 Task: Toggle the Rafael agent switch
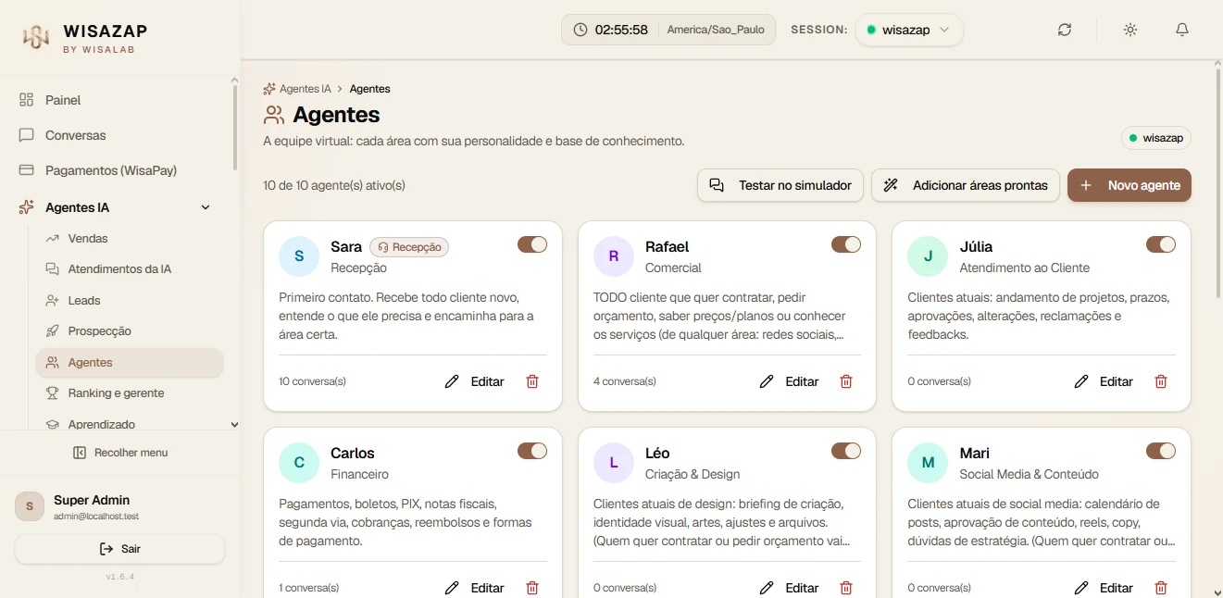pyautogui.click(x=846, y=244)
